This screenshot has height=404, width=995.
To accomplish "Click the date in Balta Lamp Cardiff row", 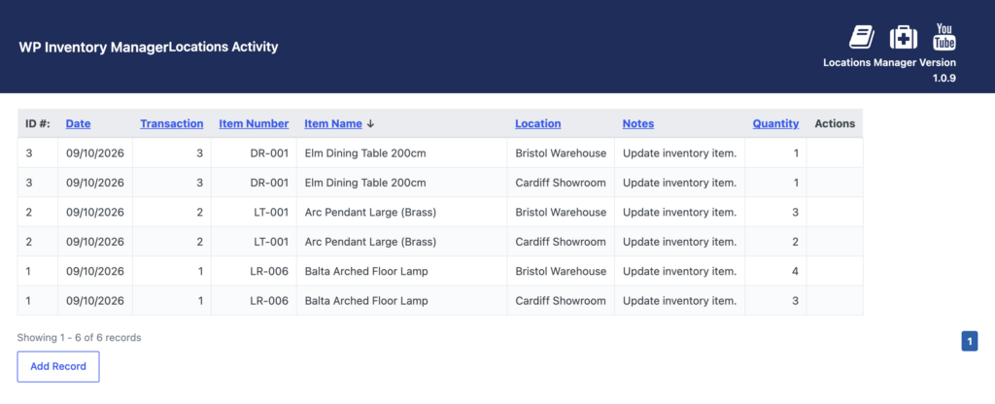I will 95,301.
